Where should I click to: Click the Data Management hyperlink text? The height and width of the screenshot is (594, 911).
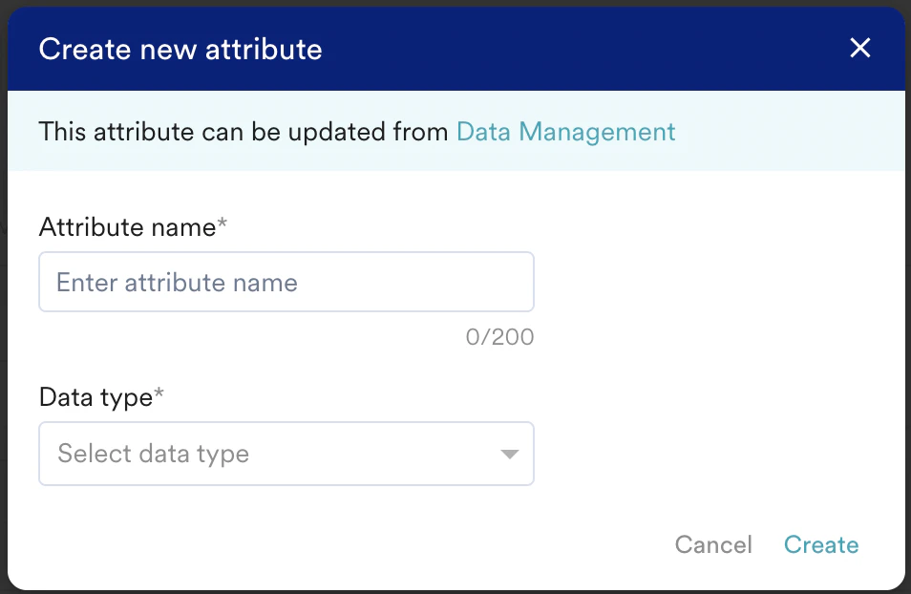pos(565,132)
